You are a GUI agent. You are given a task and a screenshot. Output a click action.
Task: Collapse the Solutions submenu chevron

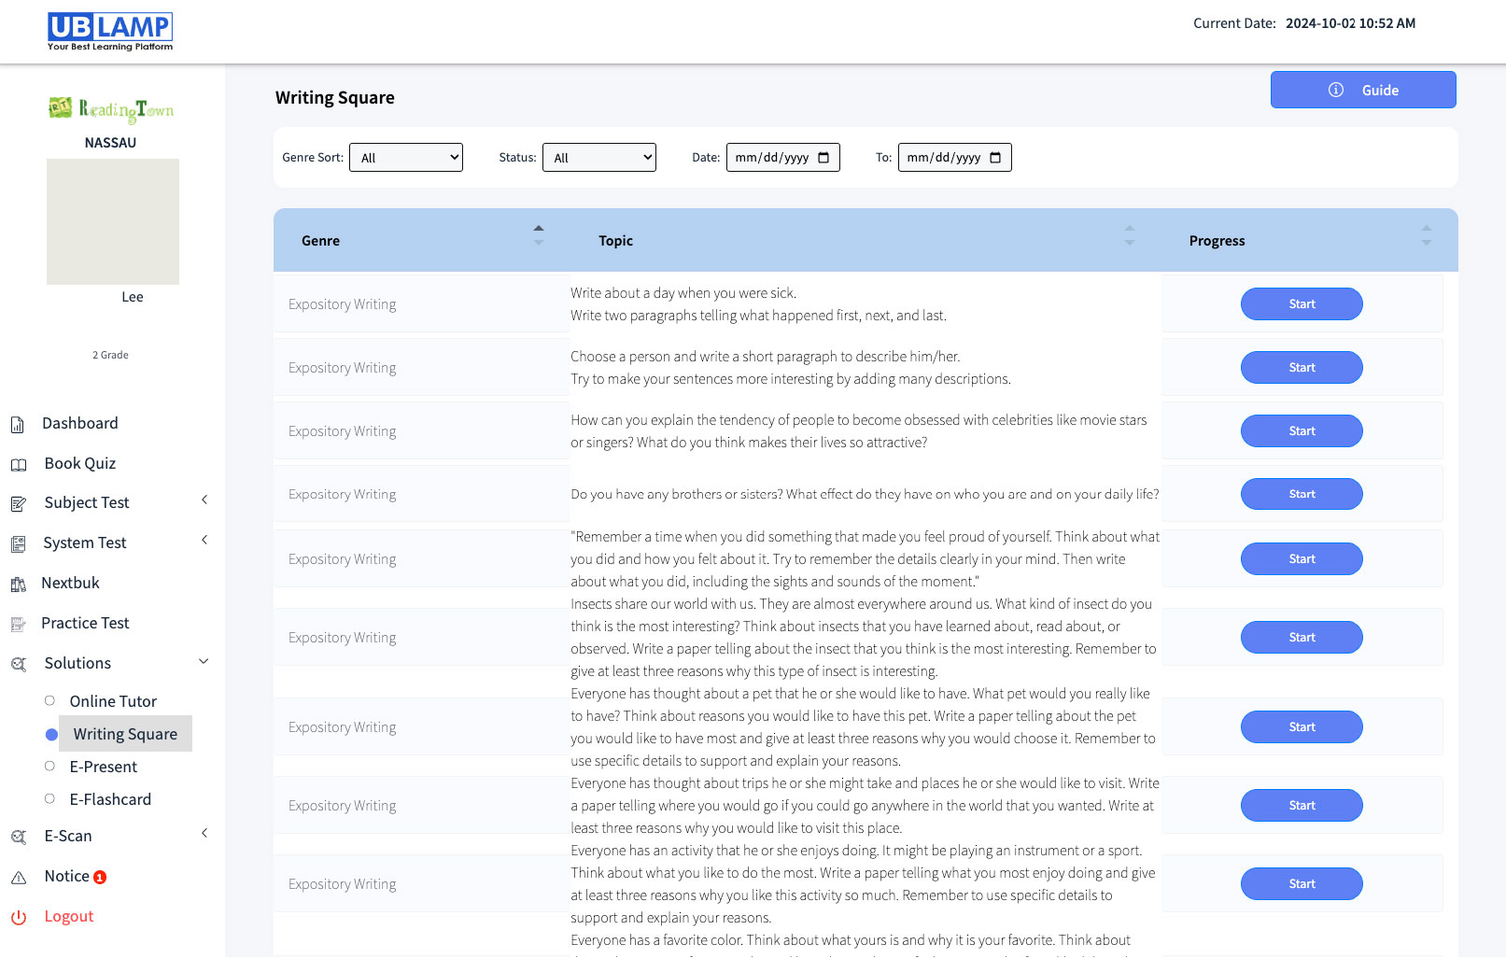[204, 662]
